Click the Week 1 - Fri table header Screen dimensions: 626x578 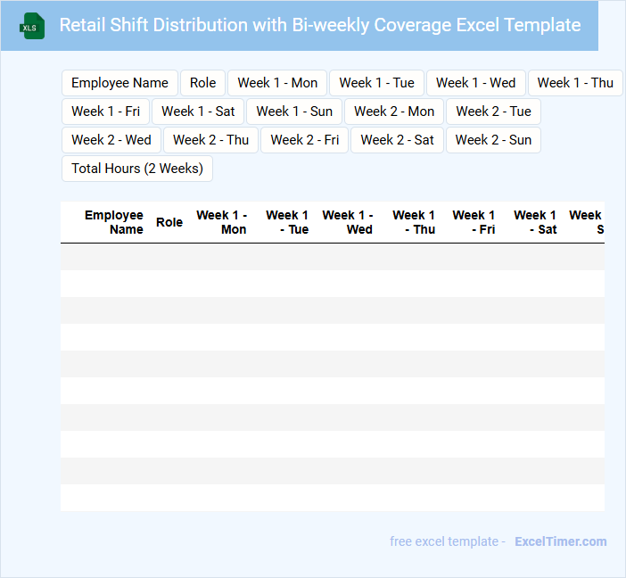pos(474,222)
